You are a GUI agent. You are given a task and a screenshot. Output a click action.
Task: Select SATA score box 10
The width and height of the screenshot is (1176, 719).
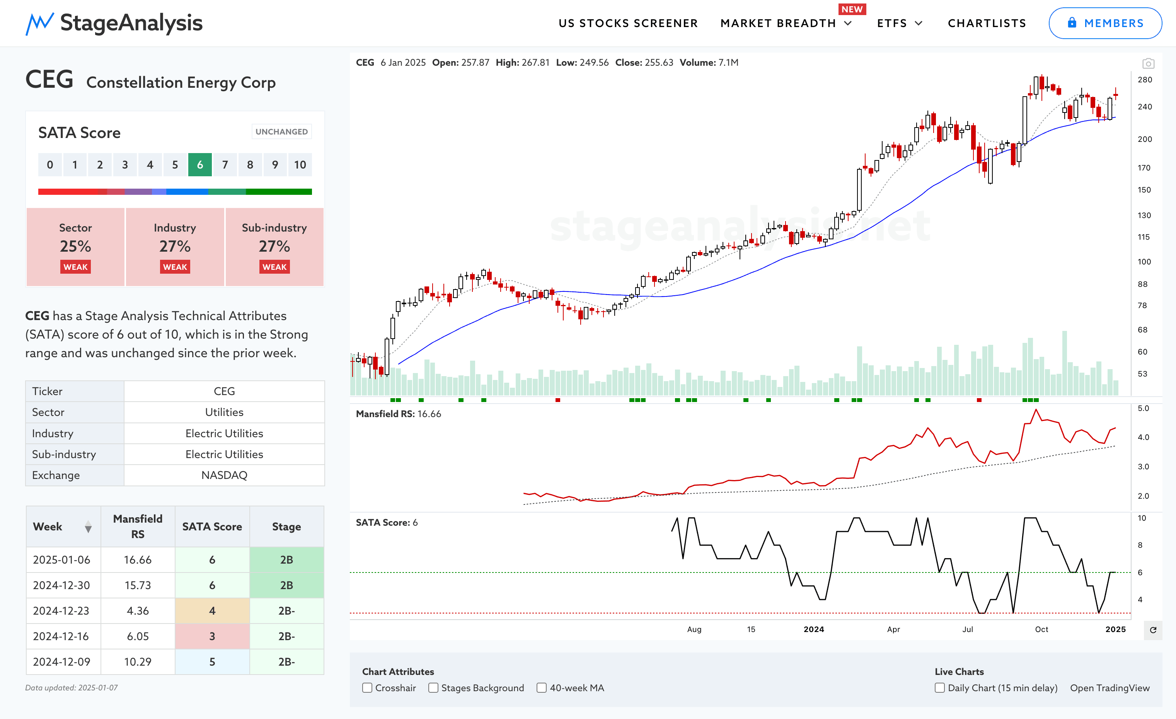click(x=300, y=165)
